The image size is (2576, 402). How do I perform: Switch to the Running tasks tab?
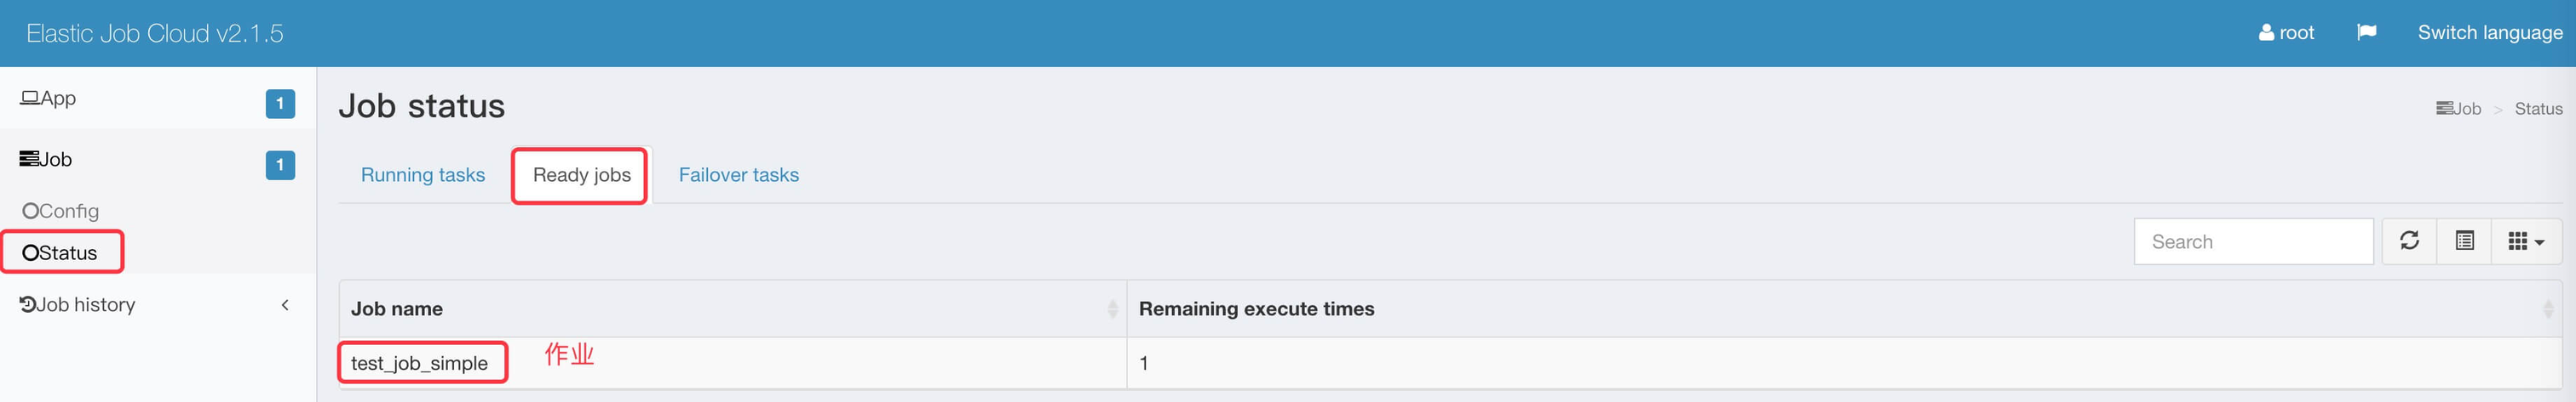click(x=422, y=176)
